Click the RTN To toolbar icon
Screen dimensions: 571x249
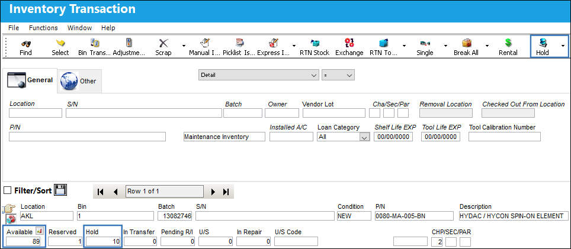tap(383, 43)
